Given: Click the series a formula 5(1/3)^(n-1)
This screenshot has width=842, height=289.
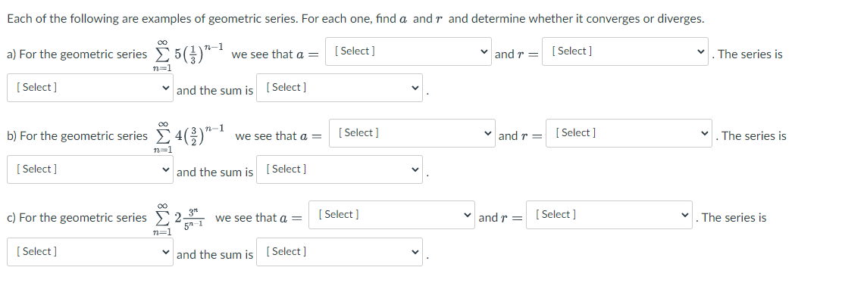Looking at the screenshot, I should pos(189,54).
